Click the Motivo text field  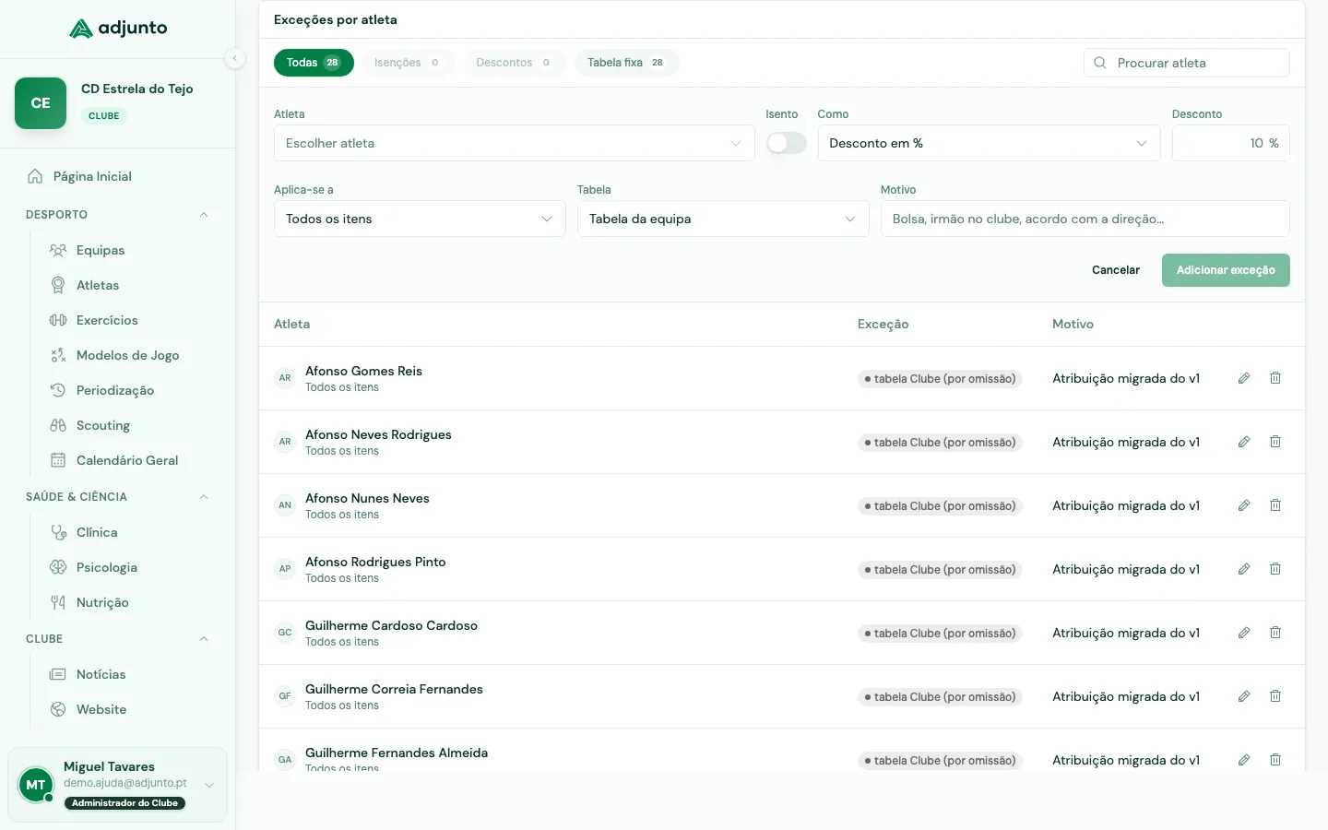[x=1085, y=219]
